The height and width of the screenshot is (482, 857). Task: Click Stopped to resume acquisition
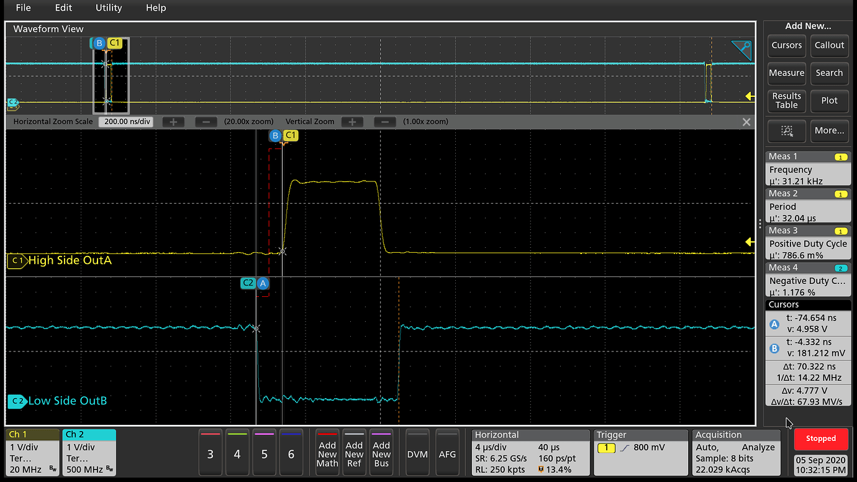click(x=820, y=439)
